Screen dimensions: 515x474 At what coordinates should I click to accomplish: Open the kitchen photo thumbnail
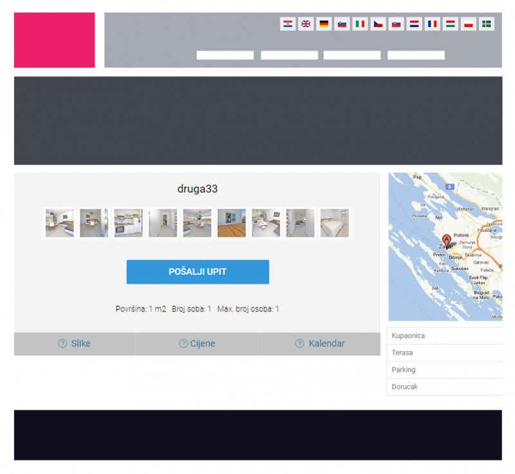(x=128, y=223)
